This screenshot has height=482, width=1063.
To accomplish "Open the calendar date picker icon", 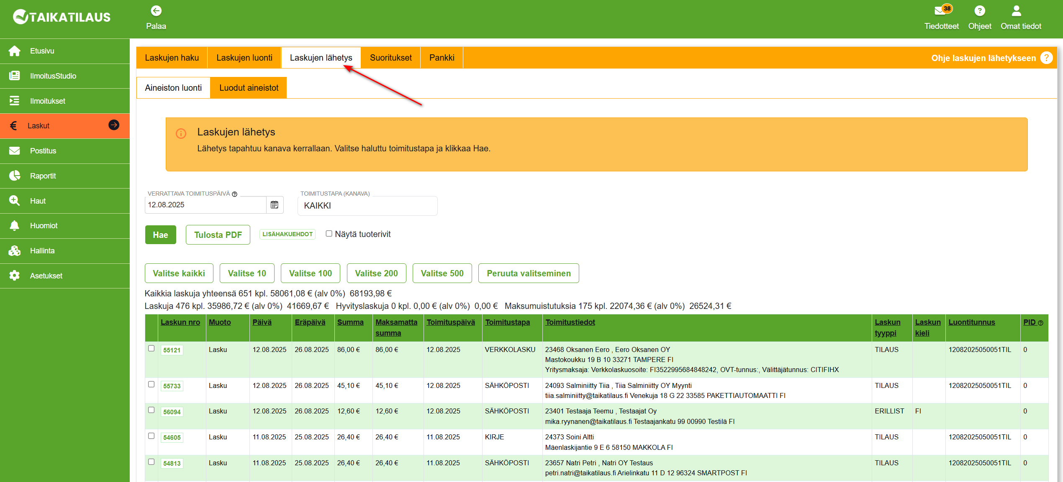I will click(275, 205).
